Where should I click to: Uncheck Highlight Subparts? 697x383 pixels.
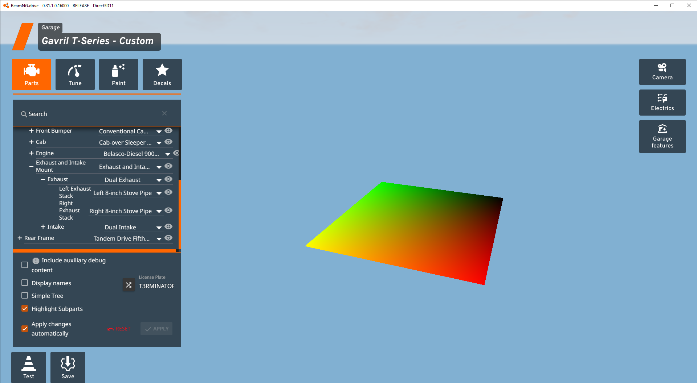coord(25,308)
